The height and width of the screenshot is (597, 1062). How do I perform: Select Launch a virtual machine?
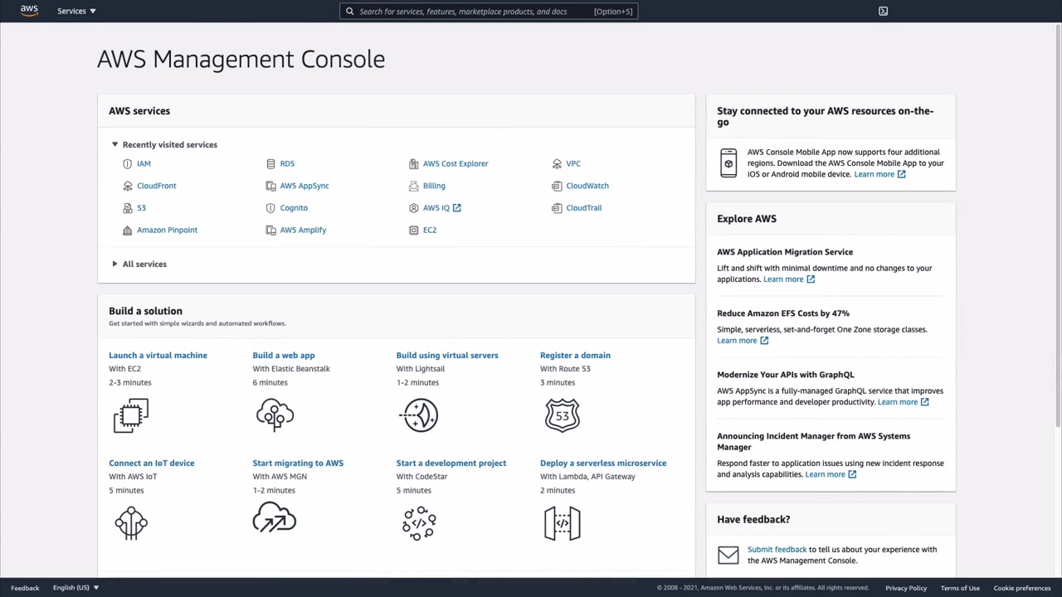[158, 356]
